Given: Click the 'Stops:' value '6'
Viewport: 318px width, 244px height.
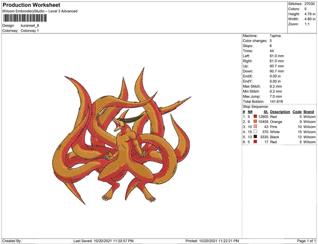Looking at the screenshot, I should pyautogui.click(x=271, y=46).
